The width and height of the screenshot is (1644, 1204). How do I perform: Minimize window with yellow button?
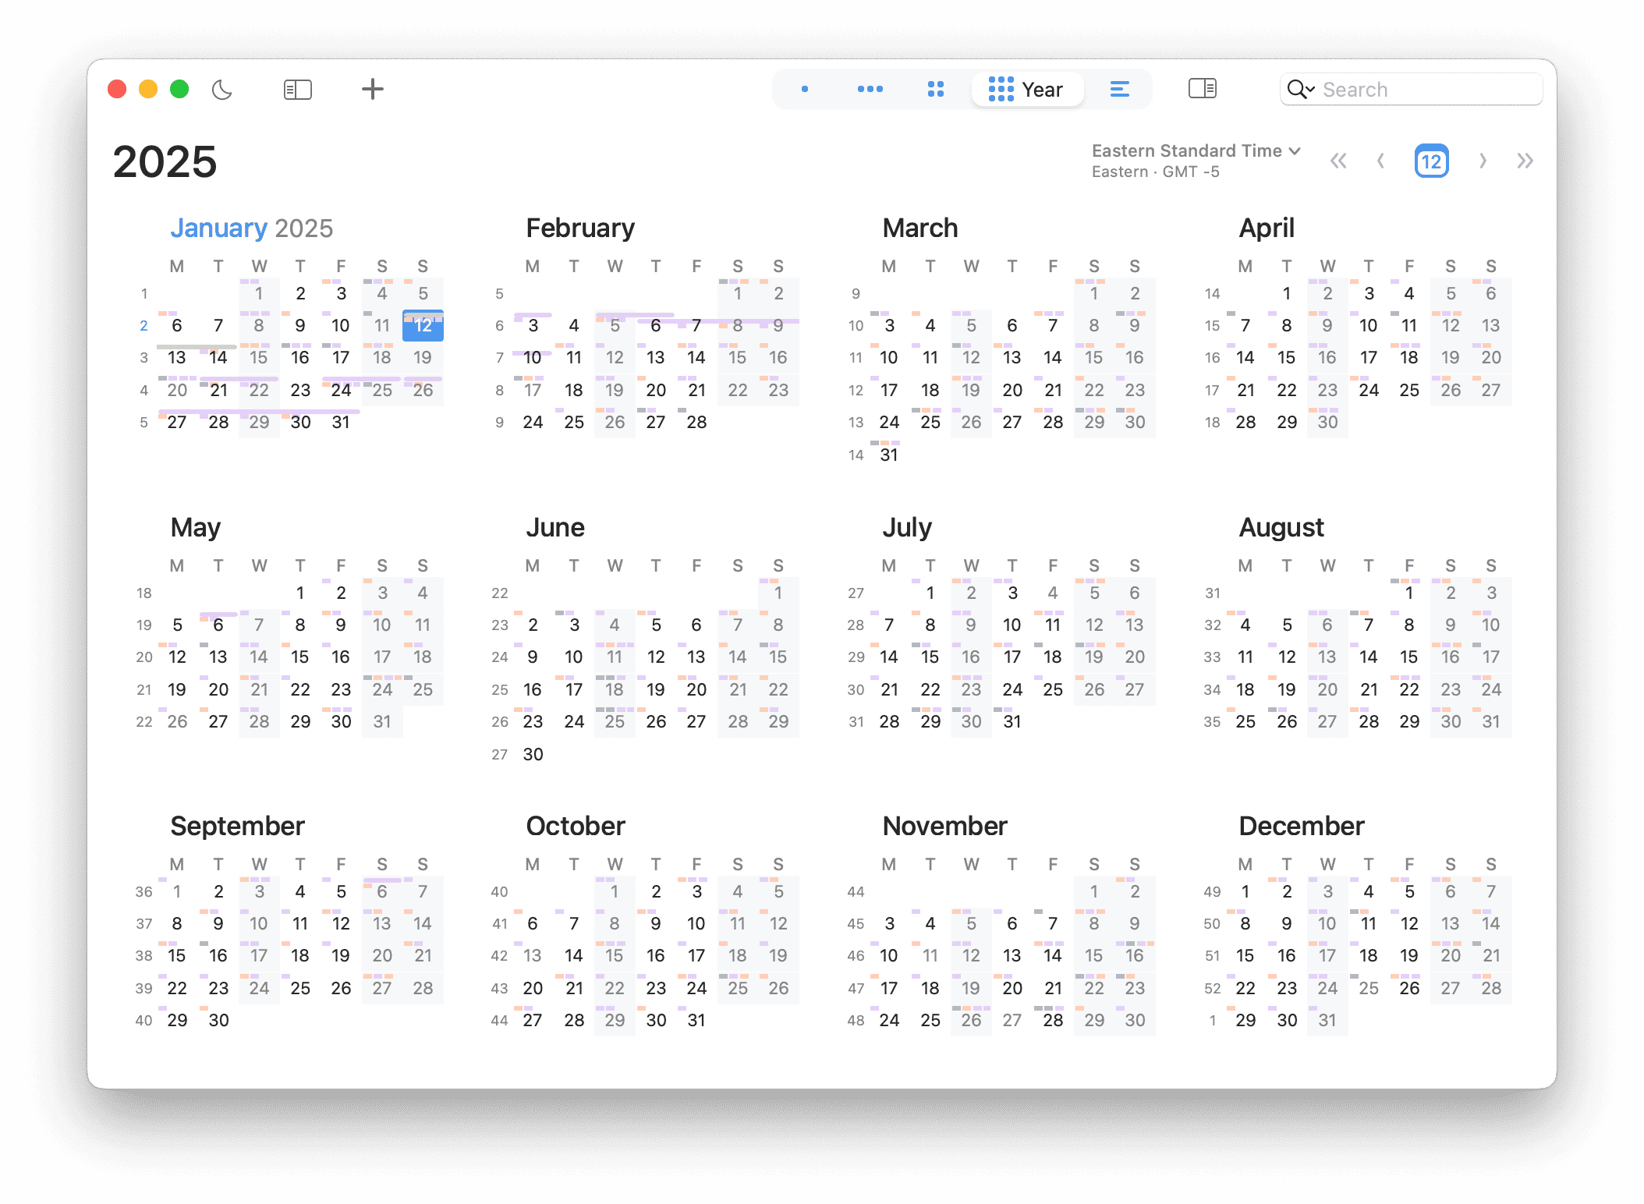tap(148, 89)
